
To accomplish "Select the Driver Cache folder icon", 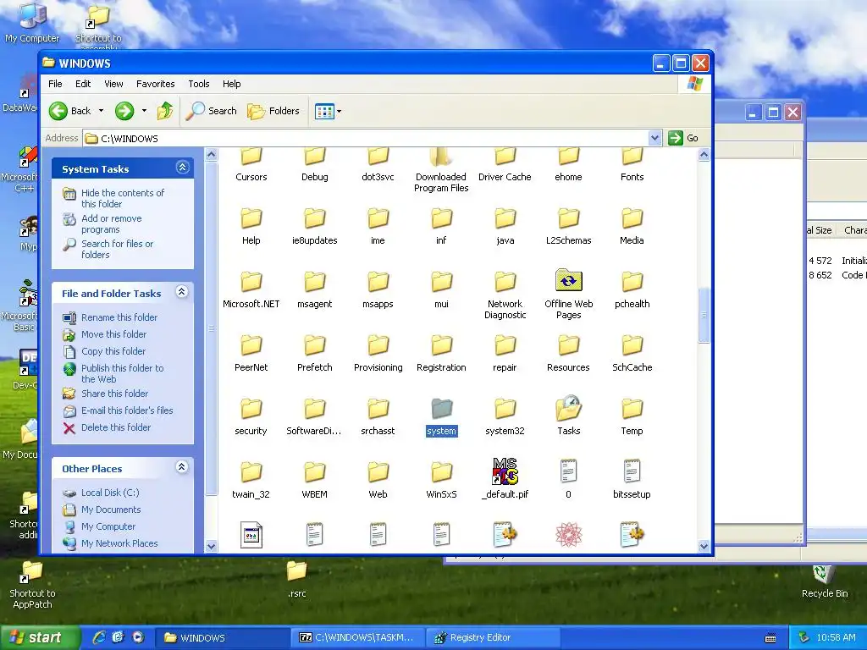I will [505, 156].
